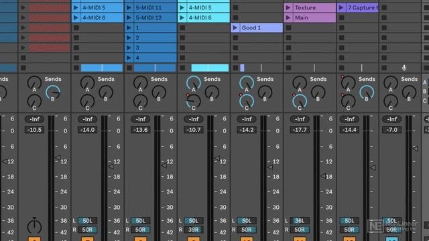429x241 pixels.
Task: Click the 50R pan field on -13.6 track
Action: pyautogui.click(x=140, y=230)
